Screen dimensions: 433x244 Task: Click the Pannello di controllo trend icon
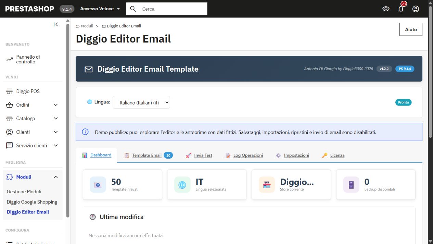(x=10, y=60)
